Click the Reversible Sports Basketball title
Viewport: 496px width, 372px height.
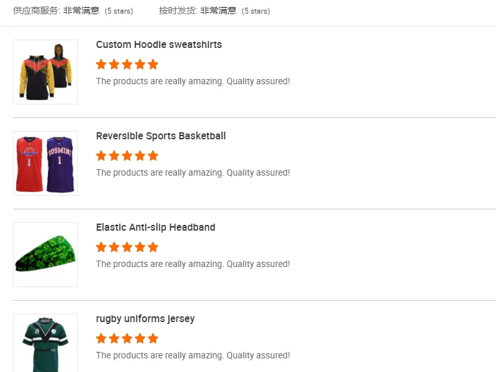pos(161,136)
